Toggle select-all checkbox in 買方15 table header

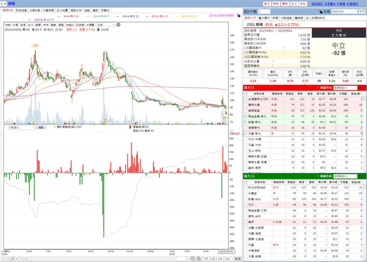click(245, 94)
